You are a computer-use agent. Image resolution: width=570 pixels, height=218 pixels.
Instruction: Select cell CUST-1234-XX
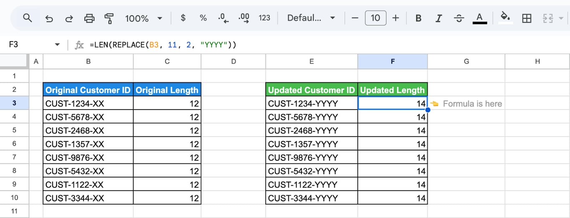point(88,103)
